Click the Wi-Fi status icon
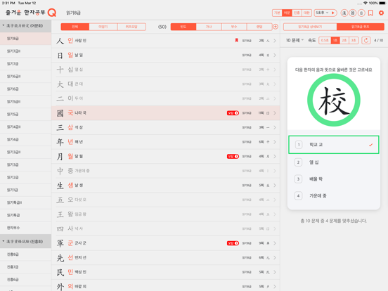The width and height of the screenshot is (388, 291). [x=366, y=3]
